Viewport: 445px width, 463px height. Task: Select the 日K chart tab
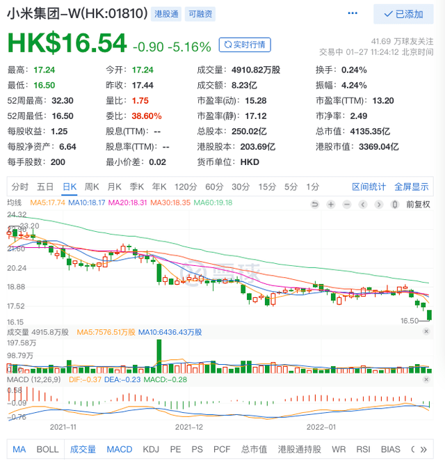pyautogui.click(x=70, y=187)
